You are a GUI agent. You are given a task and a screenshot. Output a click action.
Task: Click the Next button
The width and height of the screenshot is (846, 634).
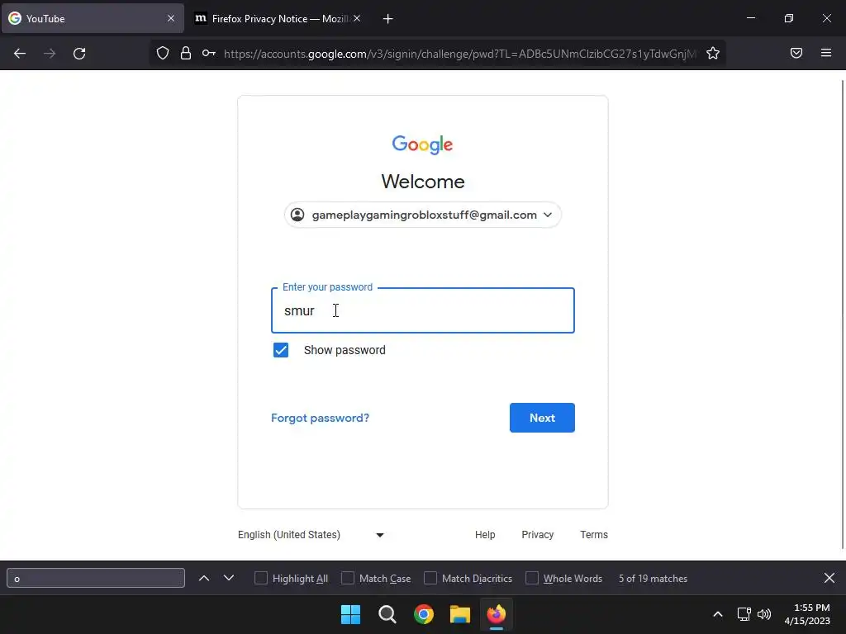(x=542, y=418)
